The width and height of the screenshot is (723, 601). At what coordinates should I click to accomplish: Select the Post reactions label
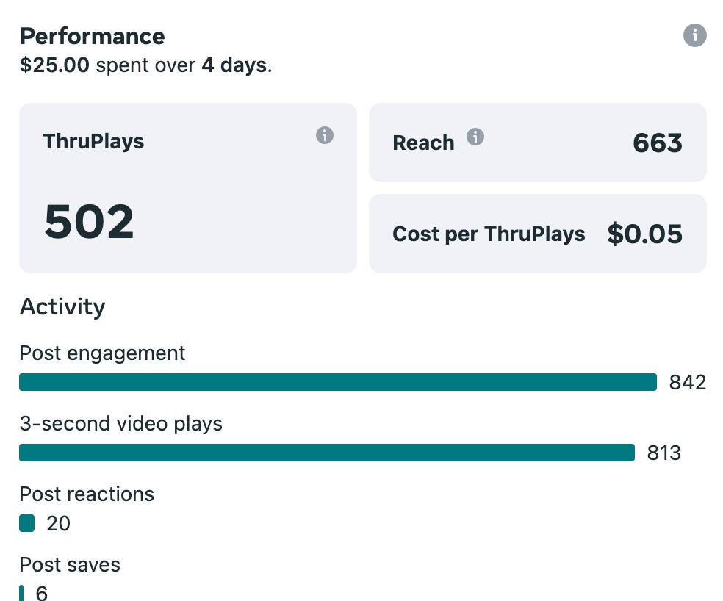[87, 494]
